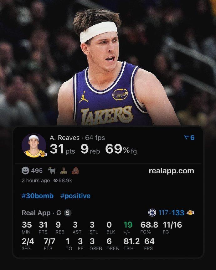Open A. Reaves profile avatar
Screen dimensions: 216x270
tap(34, 146)
